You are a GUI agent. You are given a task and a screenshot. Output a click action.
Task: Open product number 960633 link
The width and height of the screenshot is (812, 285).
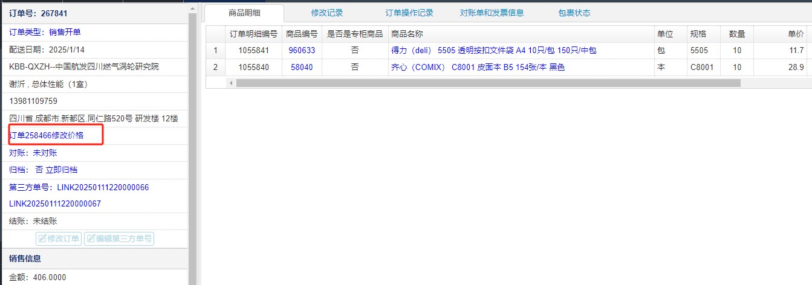pos(302,51)
